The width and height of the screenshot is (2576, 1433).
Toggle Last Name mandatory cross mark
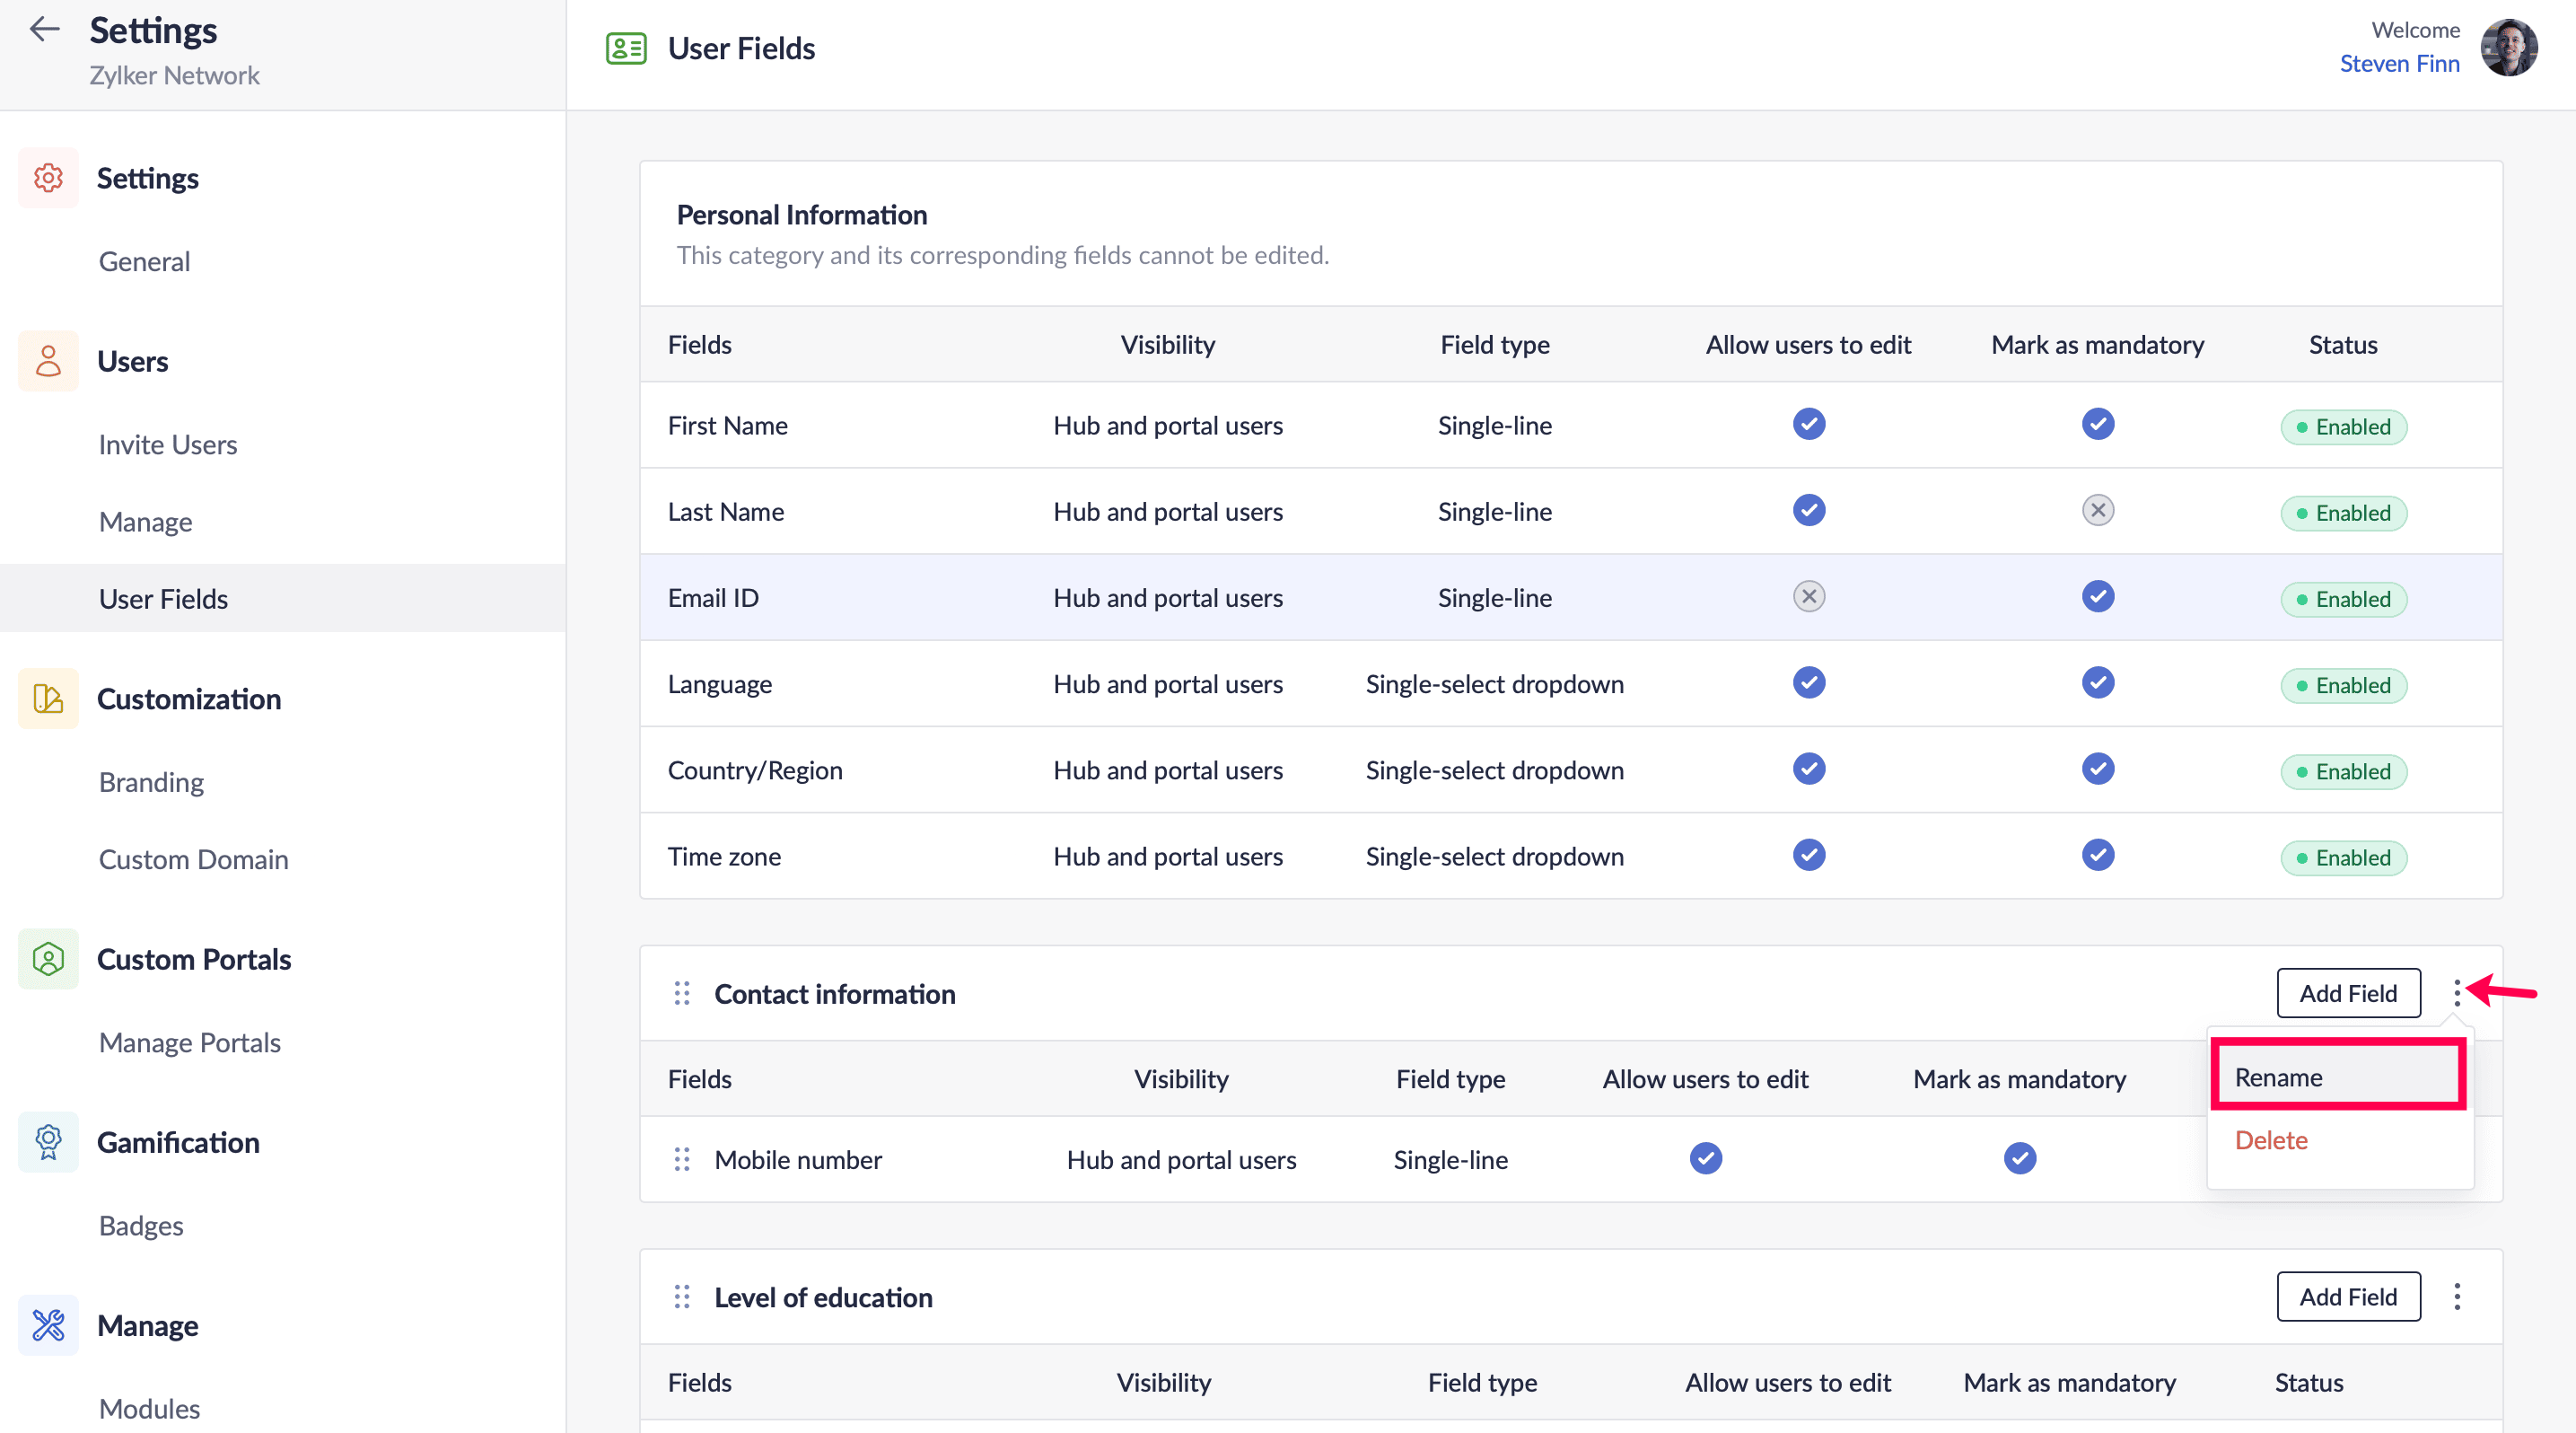(2097, 511)
